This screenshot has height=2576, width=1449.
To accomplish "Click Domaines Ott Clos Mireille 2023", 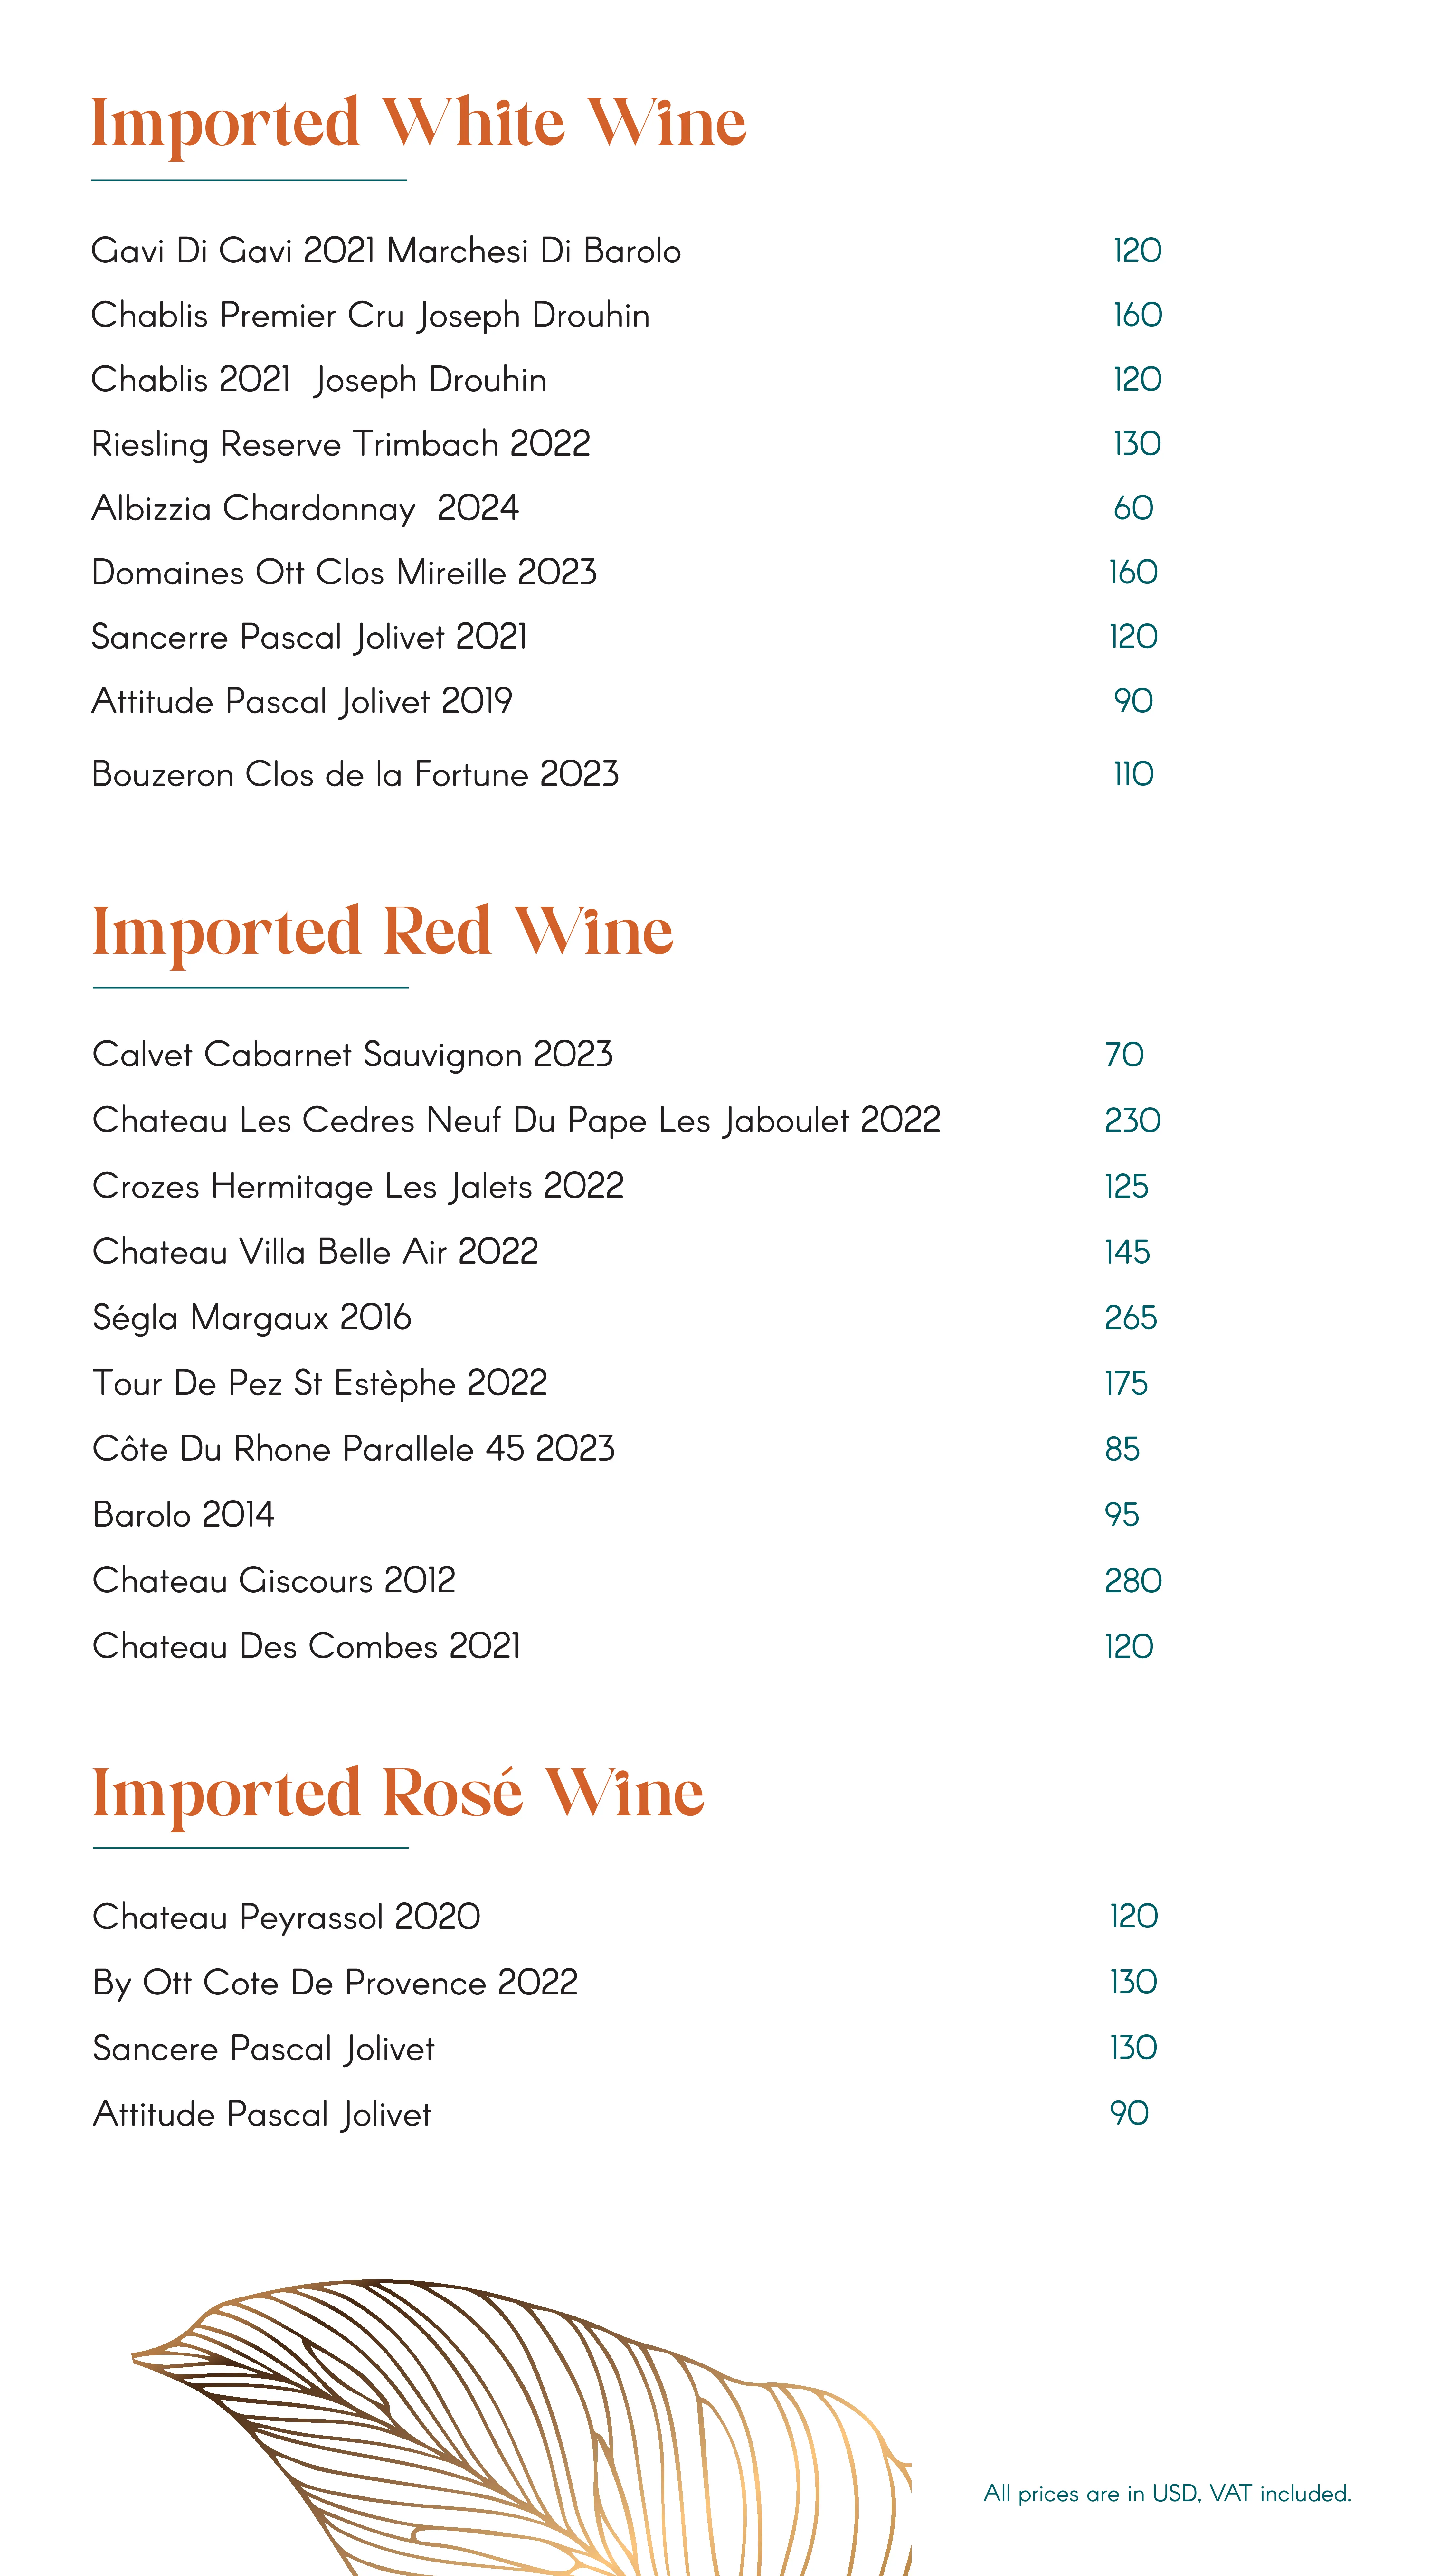I will (x=344, y=573).
